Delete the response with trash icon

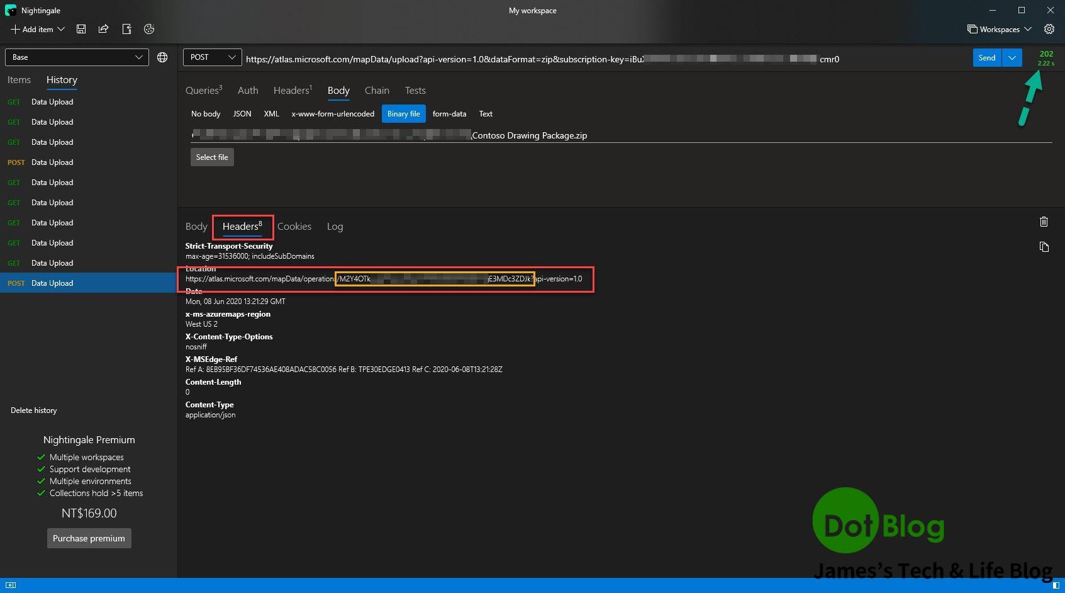pyautogui.click(x=1044, y=222)
